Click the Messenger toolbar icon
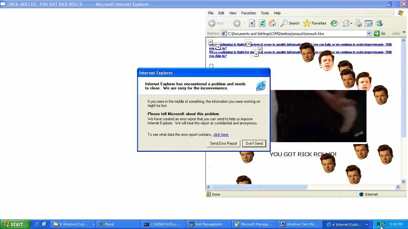408x229 pixels. tap(379, 23)
